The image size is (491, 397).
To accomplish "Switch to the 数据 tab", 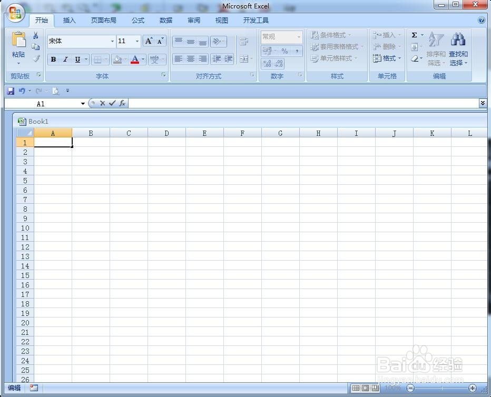I will [x=166, y=21].
